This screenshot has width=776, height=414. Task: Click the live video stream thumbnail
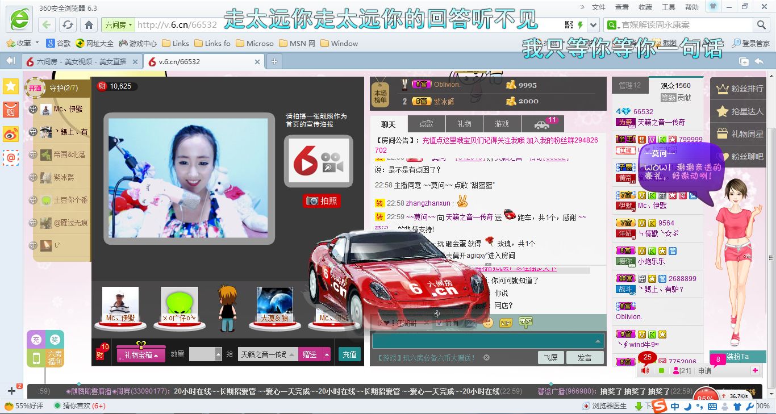pos(188,178)
